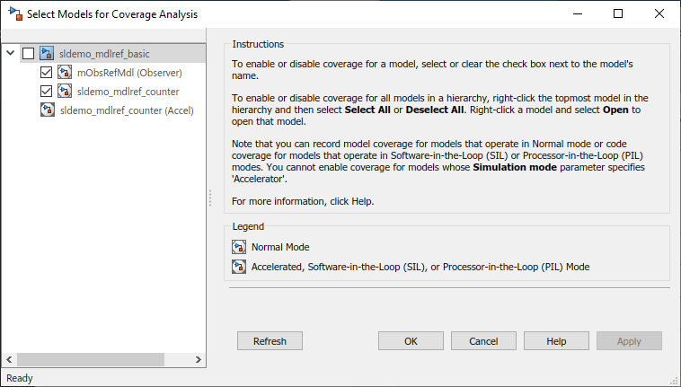Confirm with the OK button
The height and width of the screenshot is (387, 681).
(x=411, y=341)
